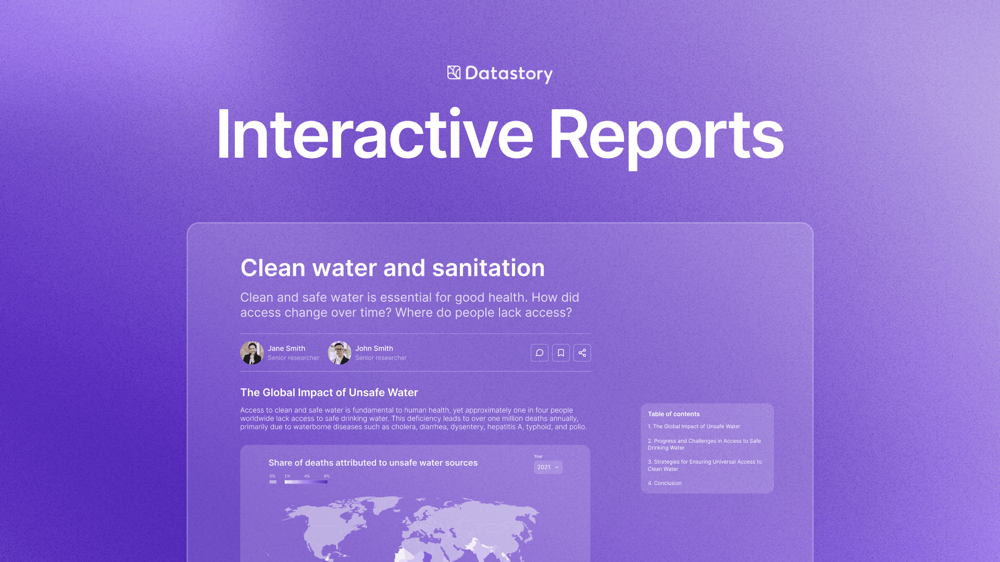The height and width of the screenshot is (562, 1000).
Task: Click the comment speech bubble icon
Action: tap(540, 353)
